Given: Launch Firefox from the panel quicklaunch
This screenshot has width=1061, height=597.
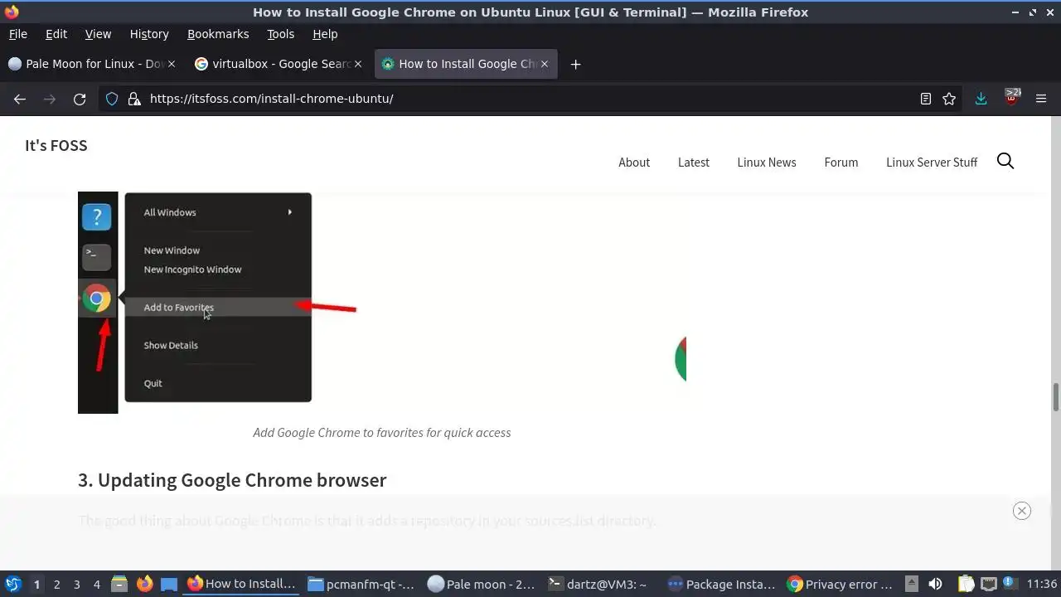Looking at the screenshot, I should tap(144, 585).
